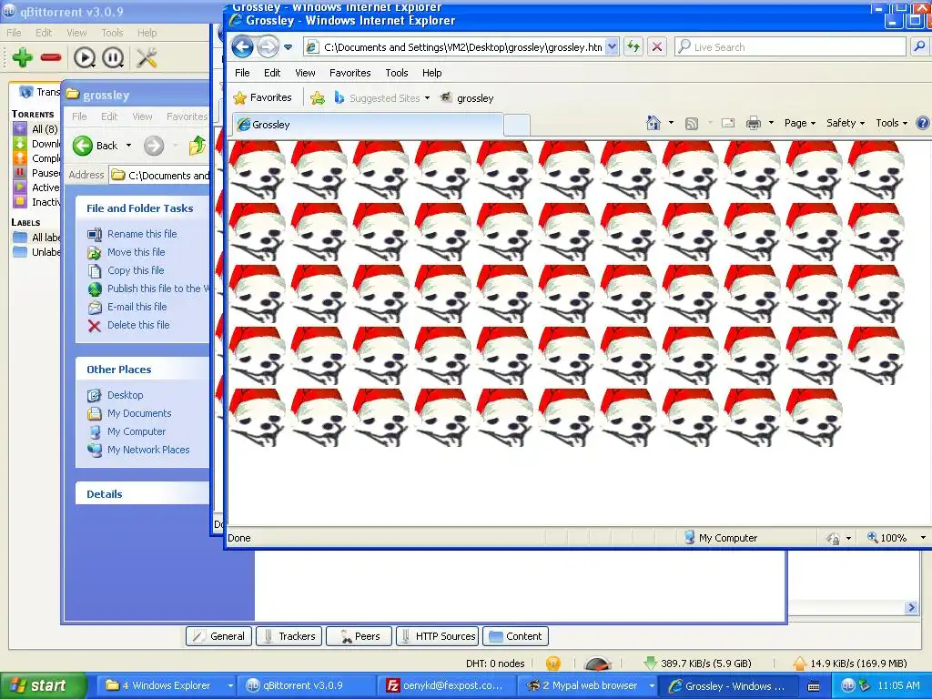Open the Suggested Sites dropdown
The height and width of the screenshot is (699, 932).
pos(381,98)
